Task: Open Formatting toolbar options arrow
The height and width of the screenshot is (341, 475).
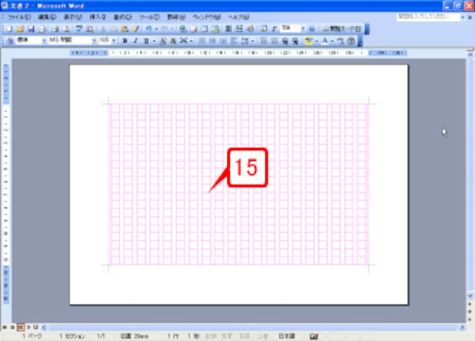Action: (x=360, y=41)
